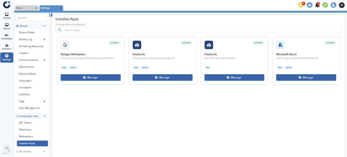Collapse the Global settings group

(44, 26)
